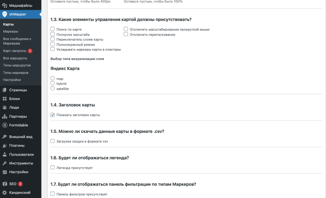Tick 'Легенда присутствует' checkbox
The width and height of the screenshot is (326, 198).
point(53,168)
